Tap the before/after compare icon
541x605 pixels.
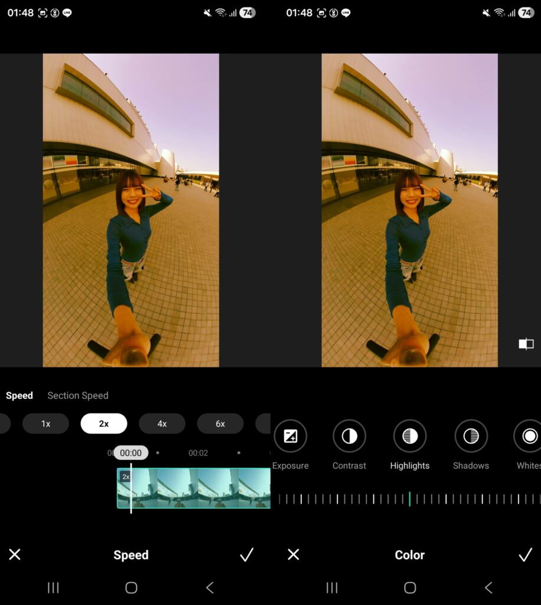click(526, 344)
